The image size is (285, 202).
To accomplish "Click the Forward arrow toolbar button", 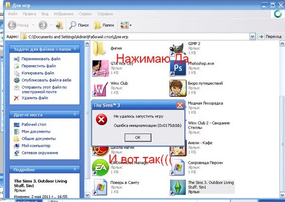I will coord(43,25).
